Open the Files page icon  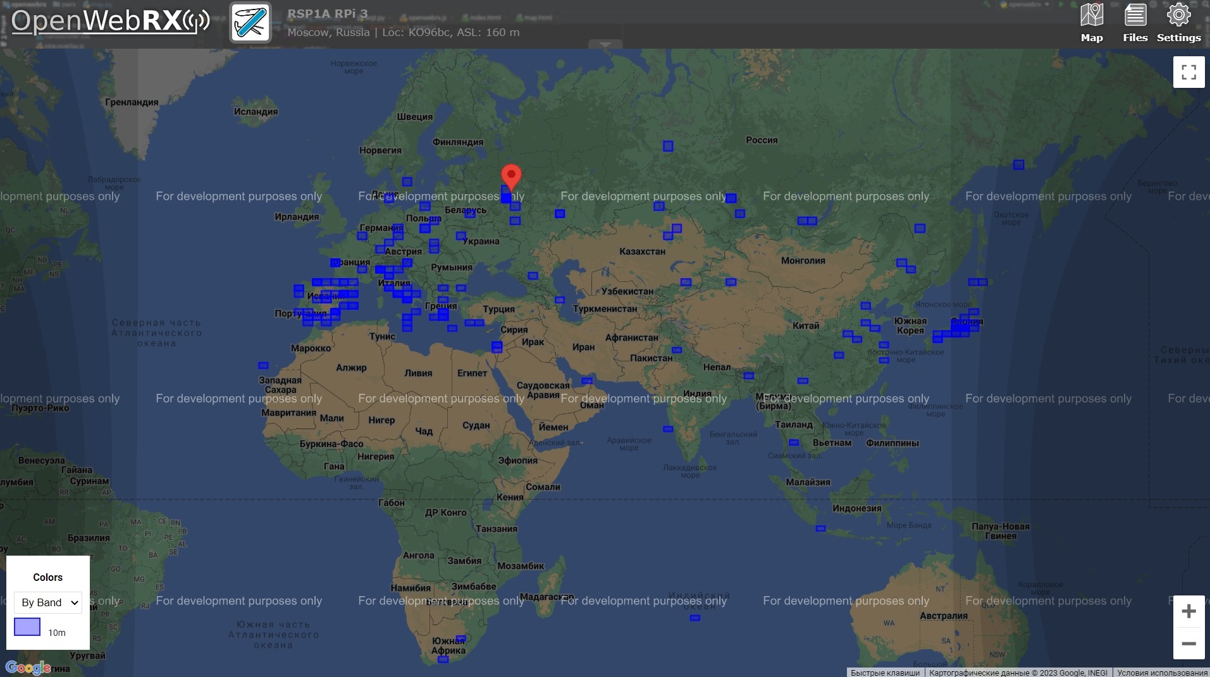[1135, 23]
